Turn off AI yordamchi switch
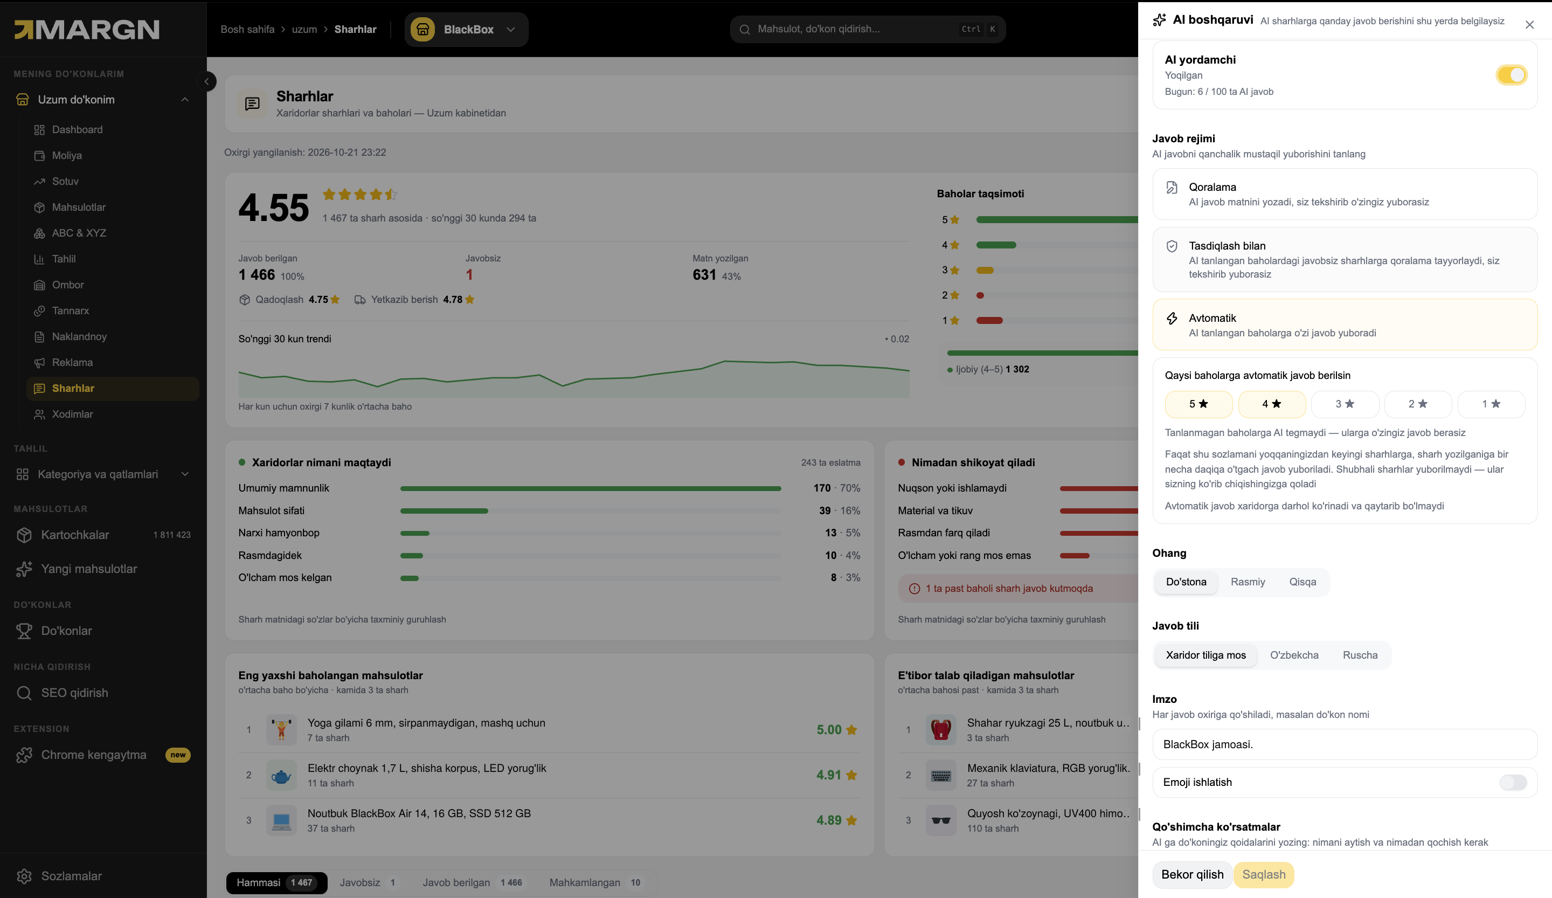Viewport: 1552px width, 898px height. coord(1512,75)
